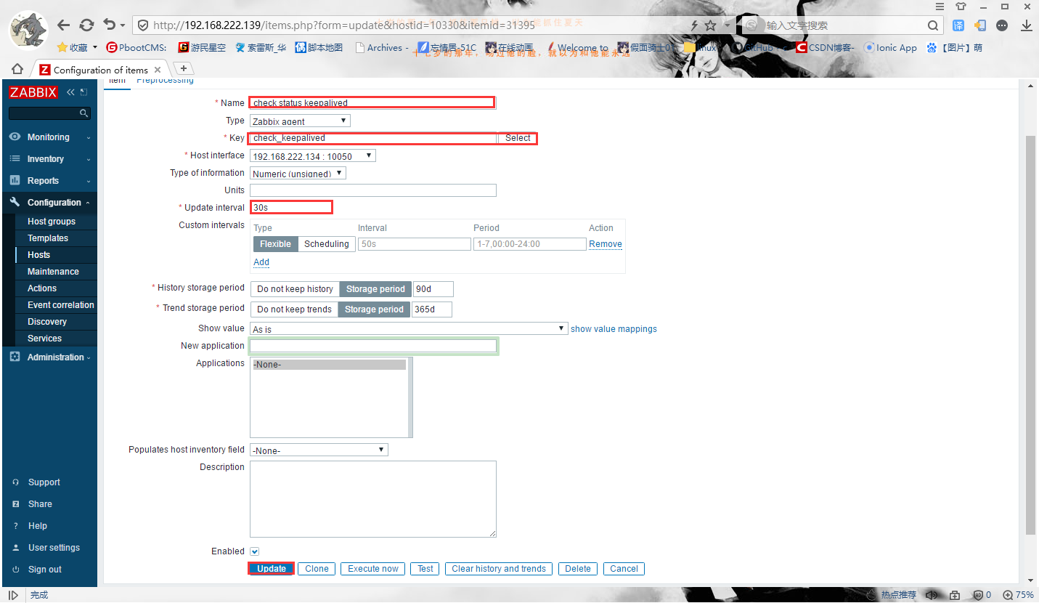Close the Configuration of items tab

tap(158, 70)
